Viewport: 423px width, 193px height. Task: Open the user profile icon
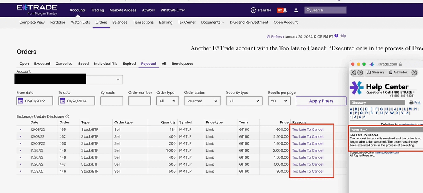click(296, 10)
